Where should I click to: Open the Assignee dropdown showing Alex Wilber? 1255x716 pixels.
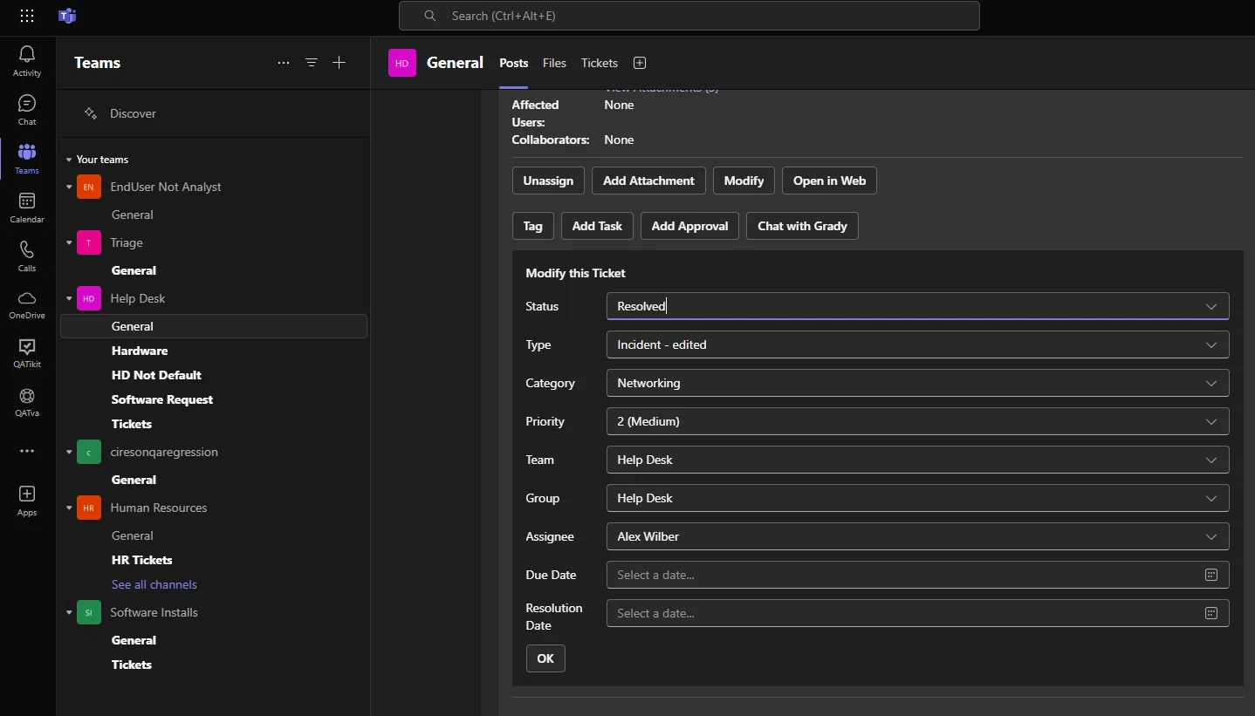[x=917, y=536]
